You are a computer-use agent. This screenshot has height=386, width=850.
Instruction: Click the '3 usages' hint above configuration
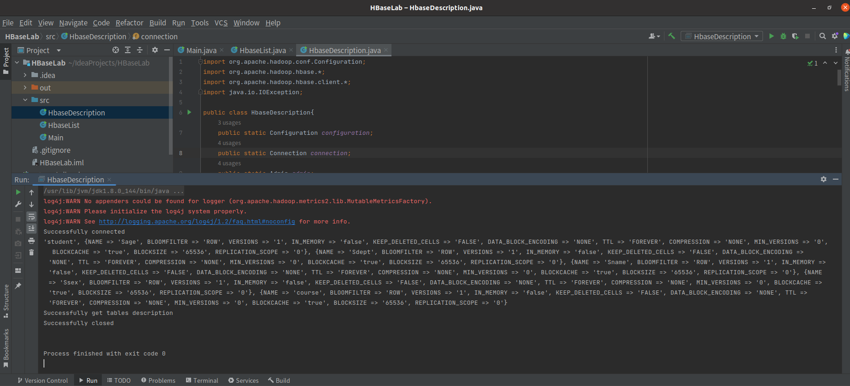(x=230, y=123)
